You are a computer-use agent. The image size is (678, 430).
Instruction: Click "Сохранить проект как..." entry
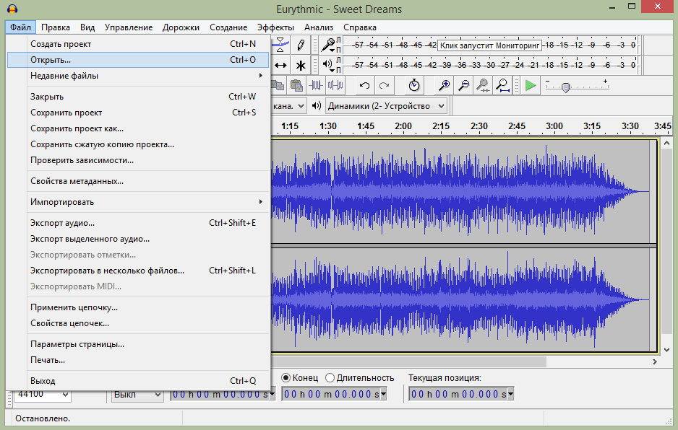[77, 128]
